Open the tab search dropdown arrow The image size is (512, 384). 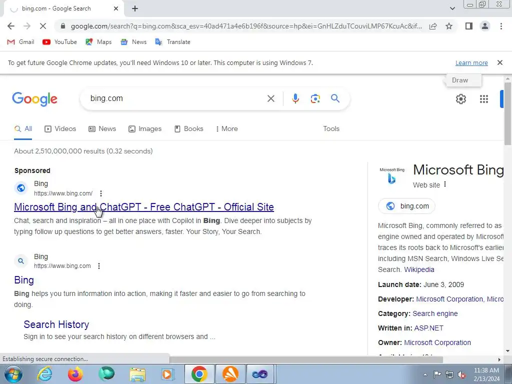point(452,8)
